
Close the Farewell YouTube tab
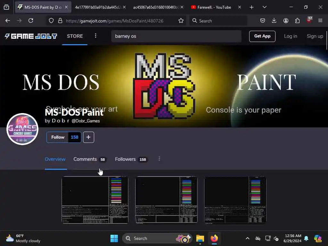pos(240,7)
